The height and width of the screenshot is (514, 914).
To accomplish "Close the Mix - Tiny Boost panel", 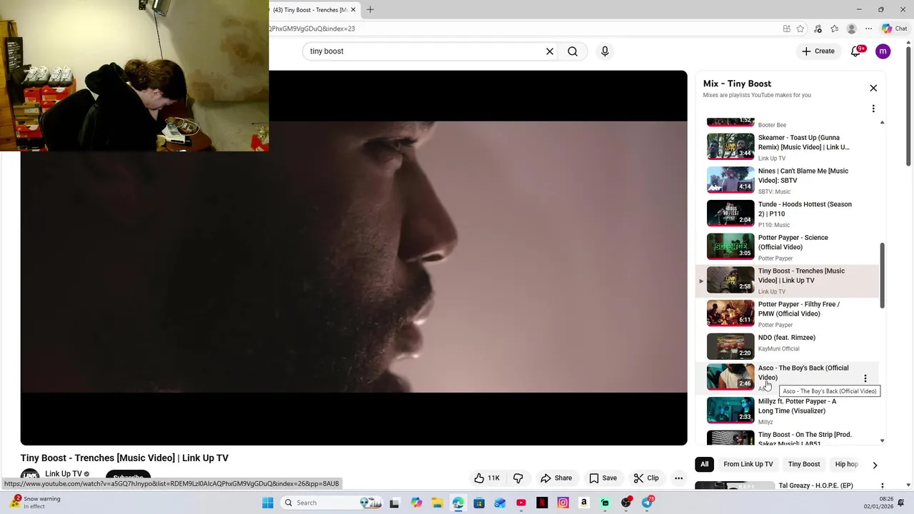I will tap(873, 88).
